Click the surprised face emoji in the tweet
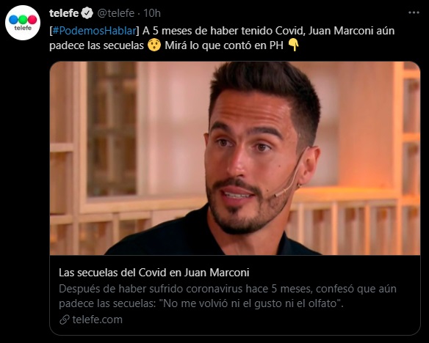Image resolution: width=429 pixels, height=343 pixels. point(154,45)
